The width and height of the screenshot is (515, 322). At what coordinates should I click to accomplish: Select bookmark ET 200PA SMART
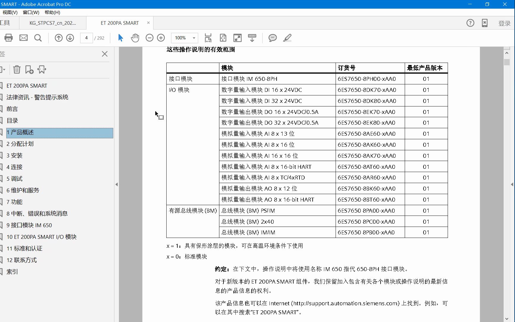(x=27, y=86)
